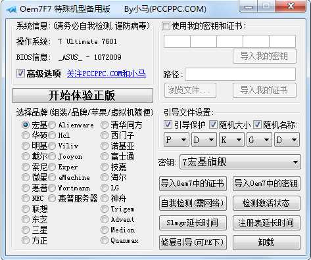Open the 关注PCCPPC.COM和小马 link
The height and width of the screenshot is (260, 311).
[x=106, y=74]
